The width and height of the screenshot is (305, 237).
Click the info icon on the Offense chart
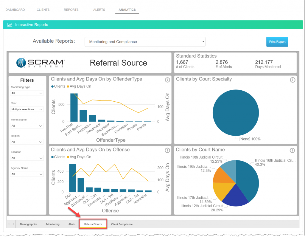click(x=168, y=150)
